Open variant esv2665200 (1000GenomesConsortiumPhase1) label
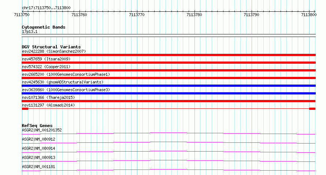 coord(66,74)
